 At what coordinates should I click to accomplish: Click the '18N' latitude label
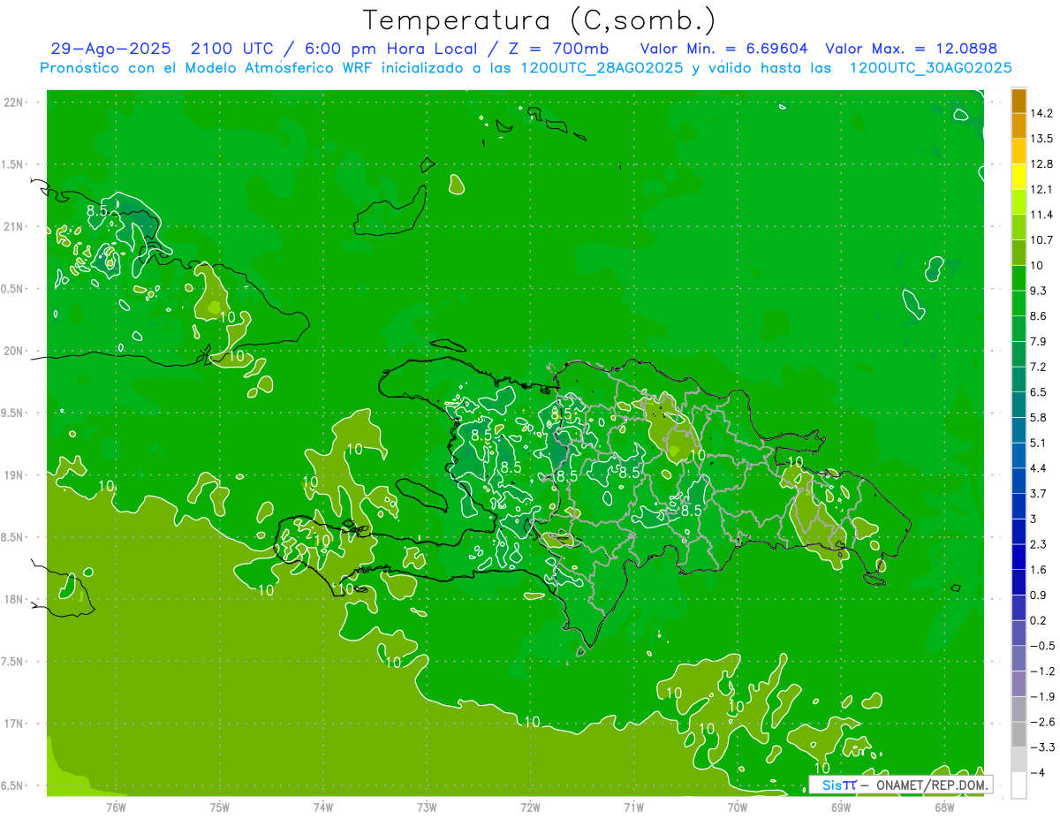pos(12,599)
